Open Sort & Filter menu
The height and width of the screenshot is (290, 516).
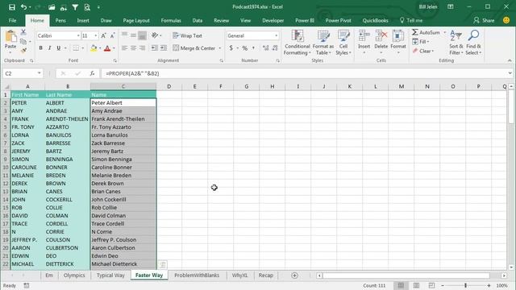tap(456, 43)
